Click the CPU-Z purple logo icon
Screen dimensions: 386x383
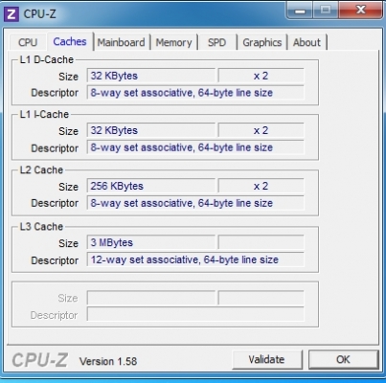pos(11,13)
